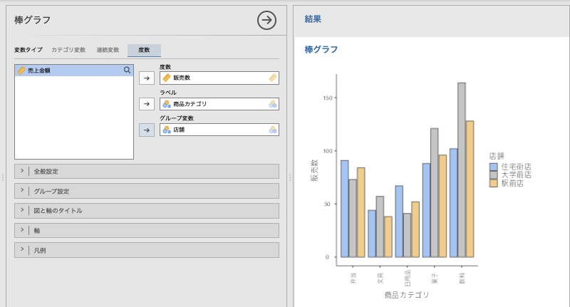Click the arrow button next to ラベル field

(146, 104)
